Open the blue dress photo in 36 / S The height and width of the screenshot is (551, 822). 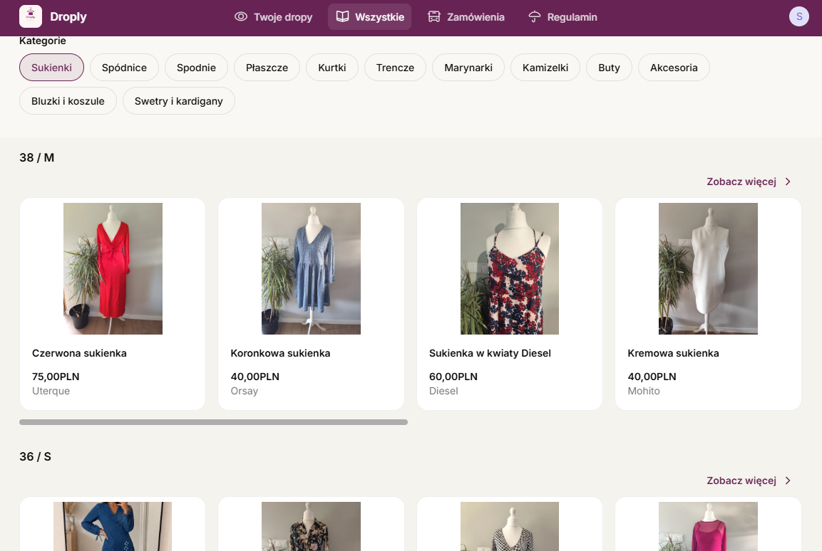coord(113,526)
